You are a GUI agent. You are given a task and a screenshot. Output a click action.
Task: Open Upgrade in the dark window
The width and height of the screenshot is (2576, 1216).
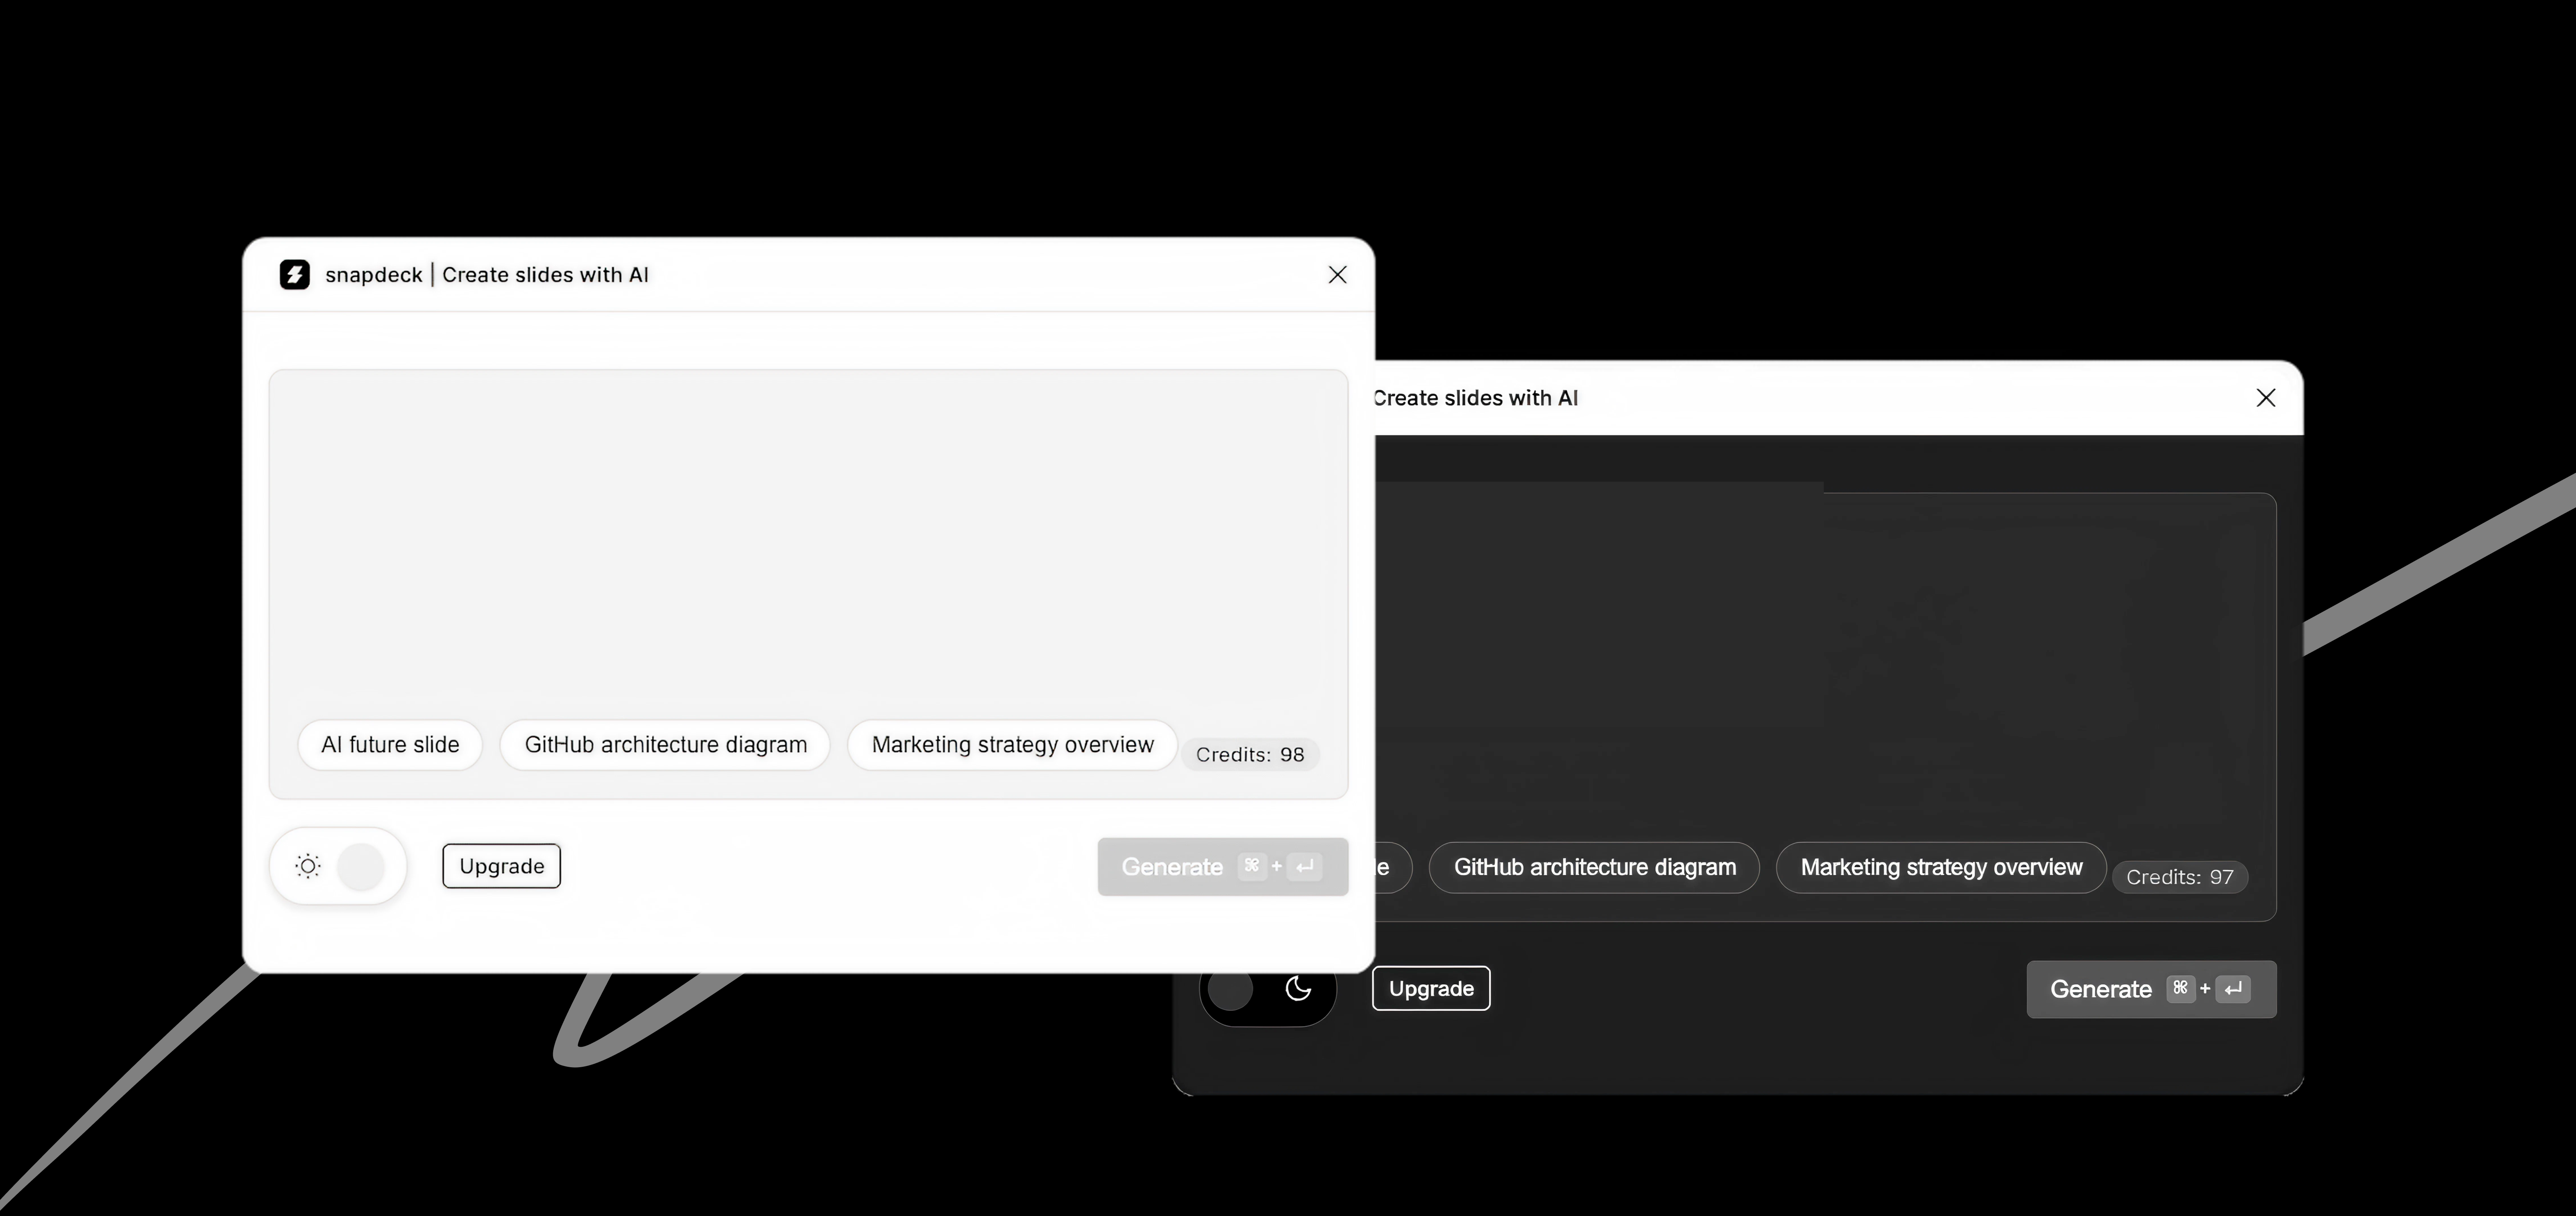1431,988
